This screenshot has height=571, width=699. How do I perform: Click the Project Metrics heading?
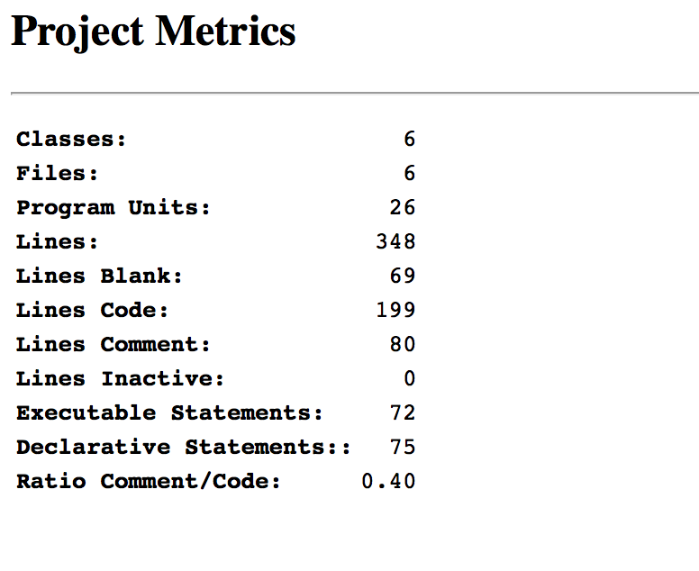pos(153,32)
